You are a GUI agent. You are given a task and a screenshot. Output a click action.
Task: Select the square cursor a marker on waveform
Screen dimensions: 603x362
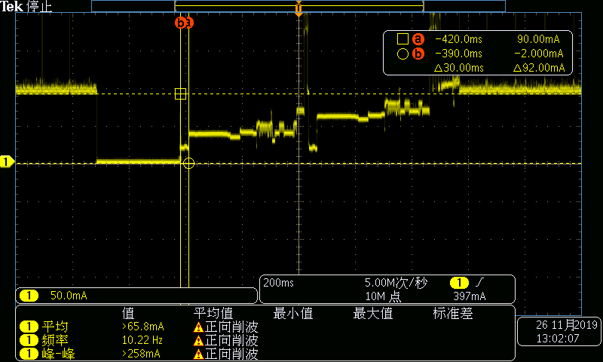click(180, 94)
